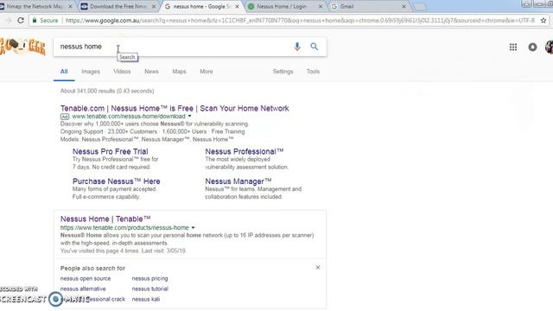The width and height of the screenshot is (553, 311).
Task: Open the search Tools options
Action: click(x=313, y=72)
